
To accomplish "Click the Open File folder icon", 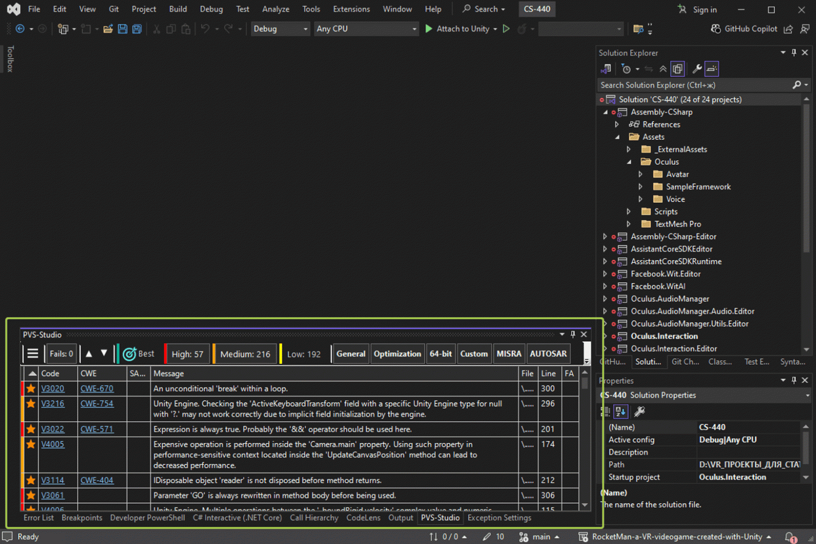I will coord(108,29).
